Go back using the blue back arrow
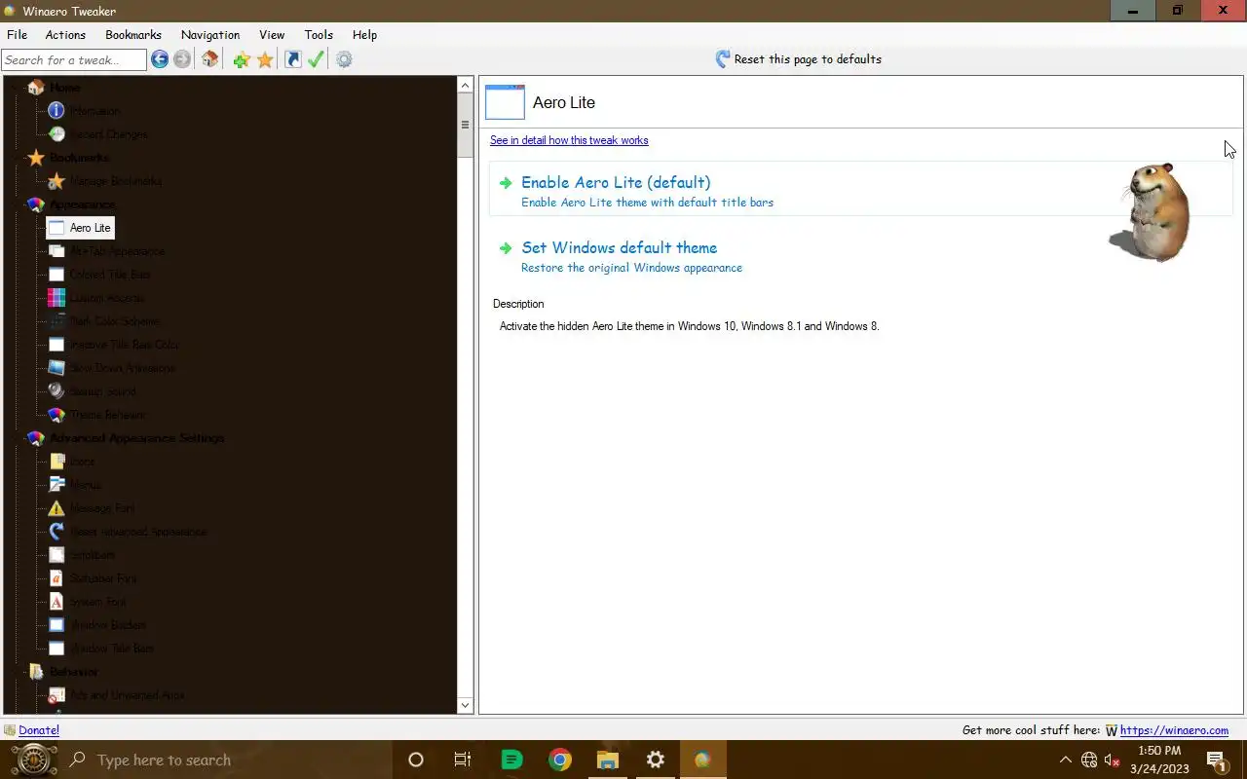The width and height of the screenshot is (1247, 779). (x=160, y=59)
